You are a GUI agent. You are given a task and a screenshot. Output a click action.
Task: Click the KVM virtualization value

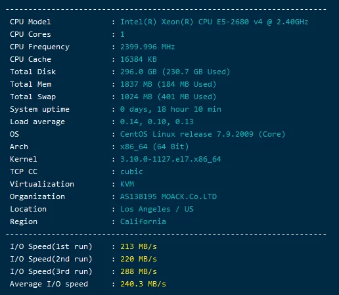[x=127, y=184]
